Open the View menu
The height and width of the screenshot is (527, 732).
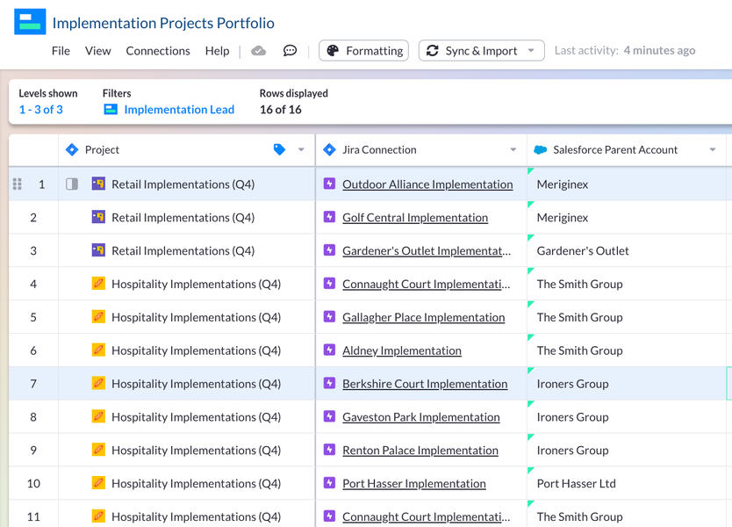click(x=98, y=50)
